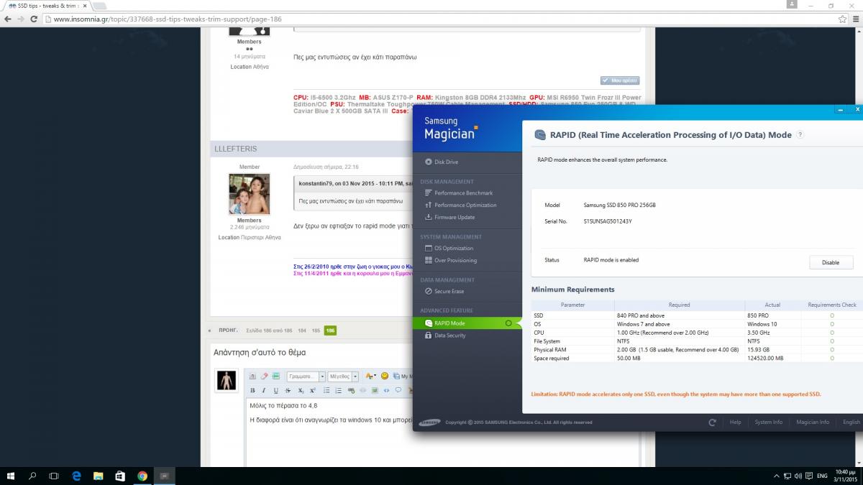Open Performance Optimization section

tap(465, 205)
